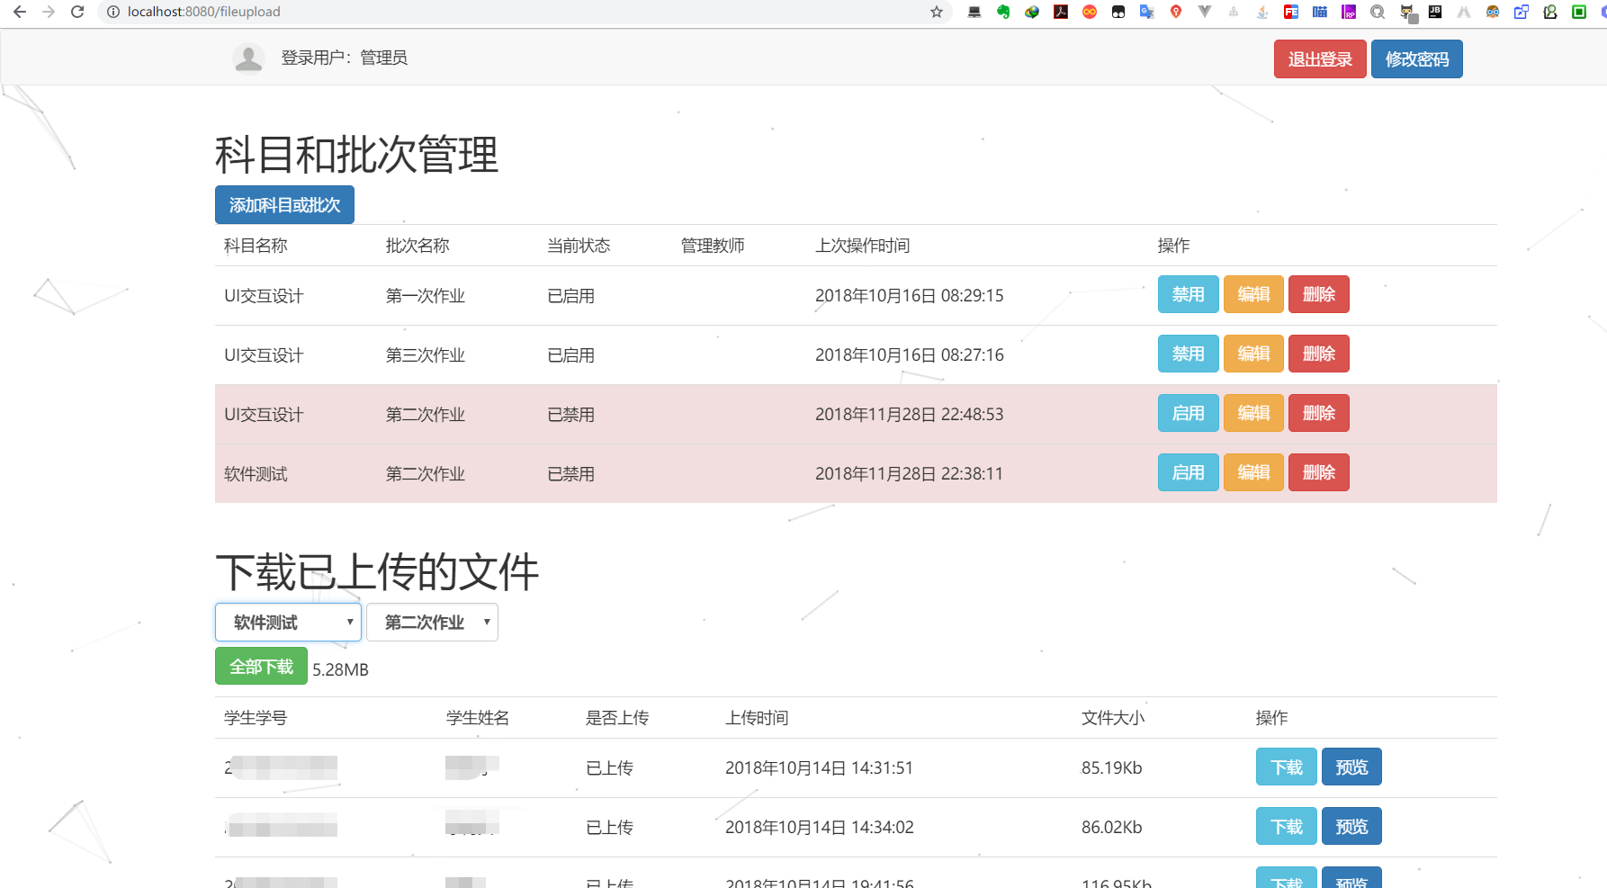Open the Google Translate extension
Screen dimensions: 1607x888
point(1146,12)
